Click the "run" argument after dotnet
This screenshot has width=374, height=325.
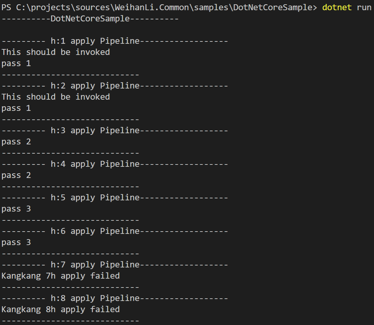(364, 8)
